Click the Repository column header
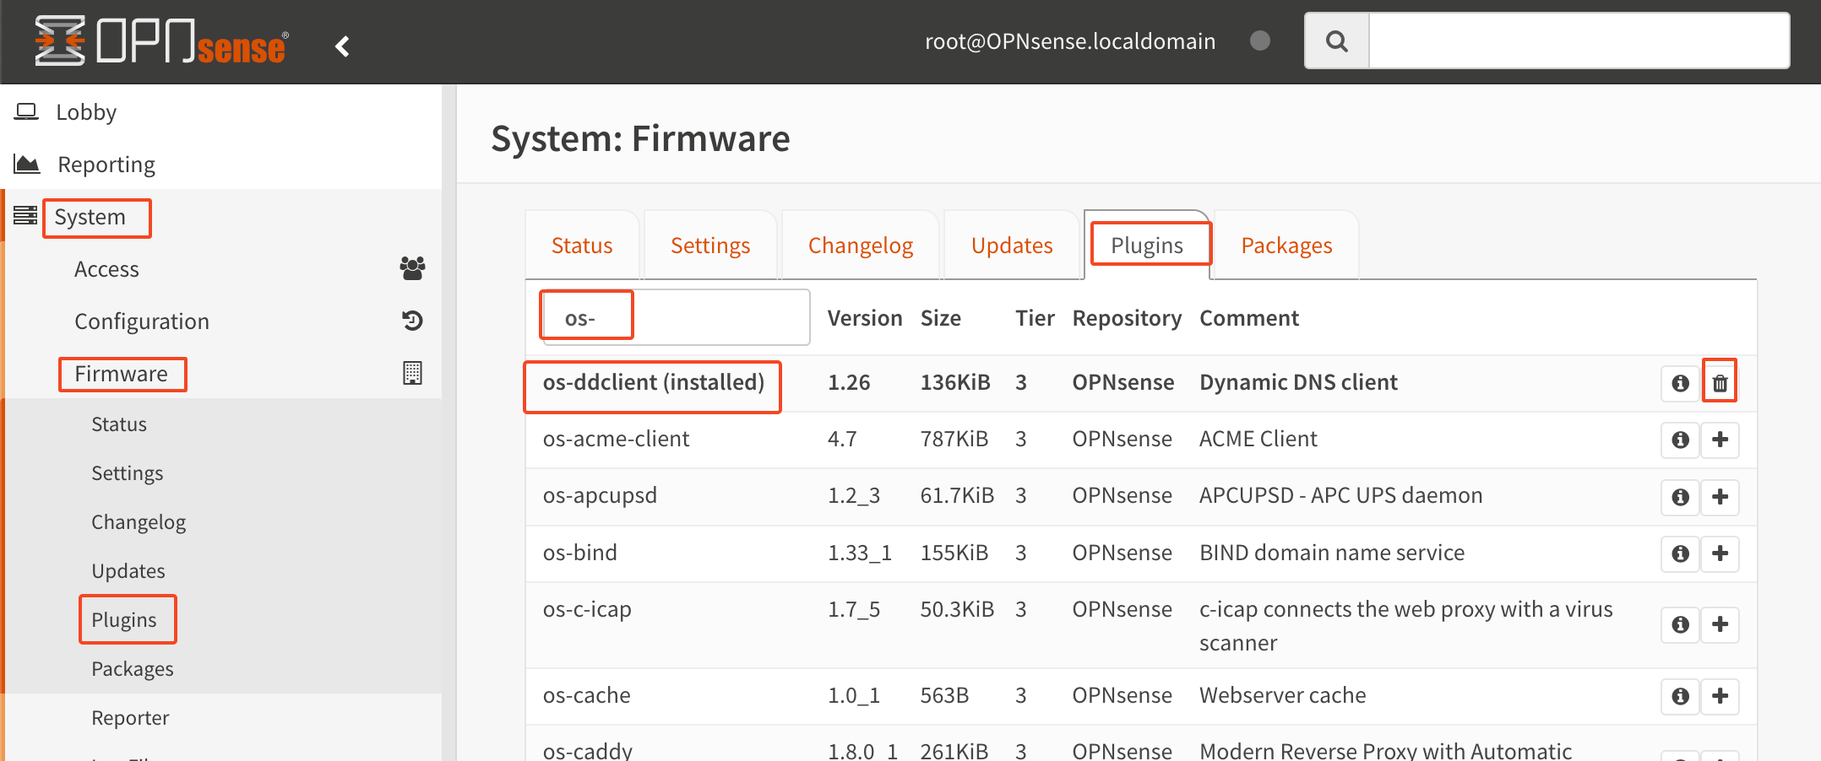Screen dimensions: 1821x761 (1127, 318)
